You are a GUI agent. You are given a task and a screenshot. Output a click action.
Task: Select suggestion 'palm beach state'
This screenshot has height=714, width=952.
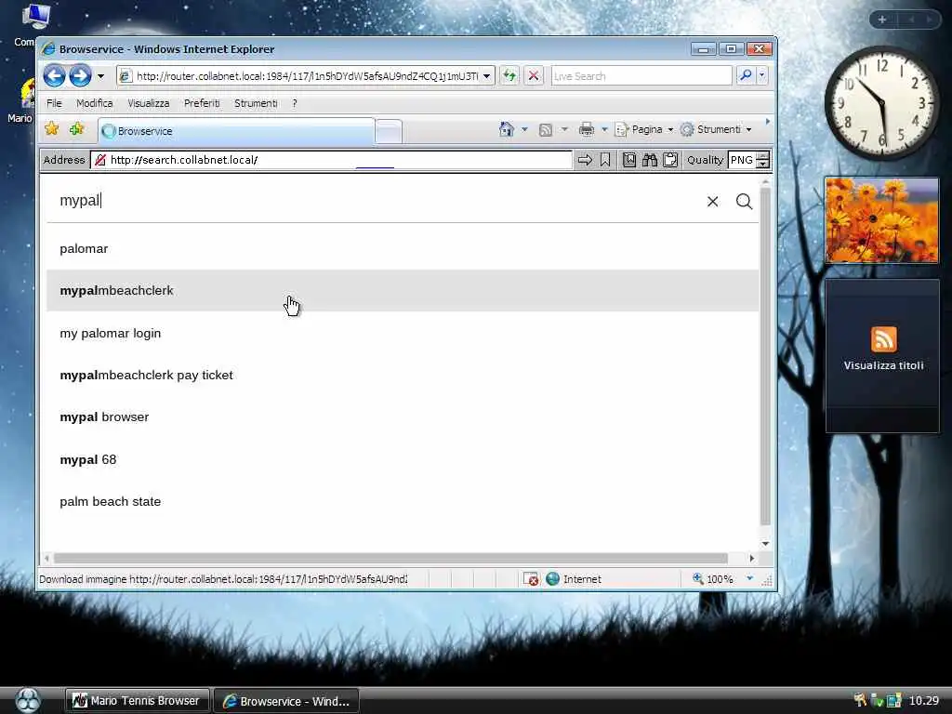pyautogui.click(x=403, y=501)
